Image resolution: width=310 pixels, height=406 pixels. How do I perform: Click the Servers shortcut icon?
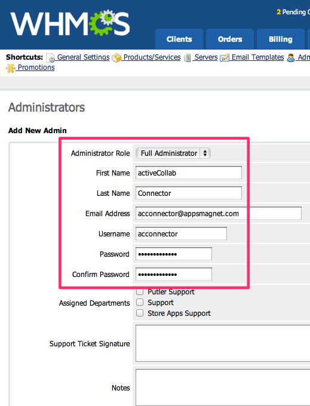click(187, 58)
